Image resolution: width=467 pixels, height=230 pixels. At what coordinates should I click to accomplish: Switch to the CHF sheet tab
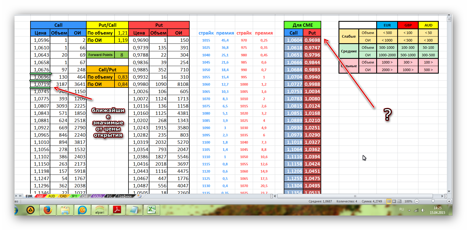coord(85,196)
